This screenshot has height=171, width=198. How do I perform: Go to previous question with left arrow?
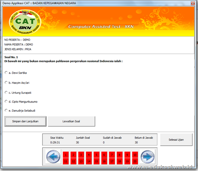[53, 157]
